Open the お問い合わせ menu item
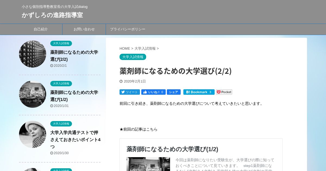 pyautogui.click(x=84, y=29)
